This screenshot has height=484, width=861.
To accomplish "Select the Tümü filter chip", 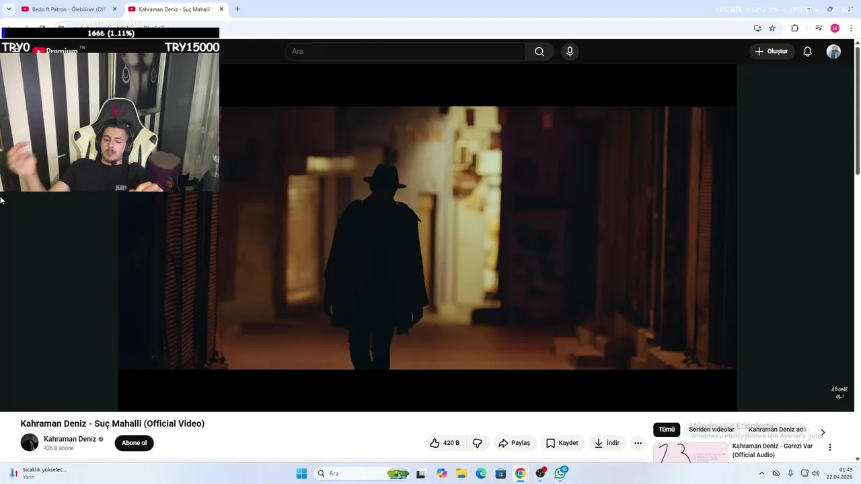I will [667, 430].
